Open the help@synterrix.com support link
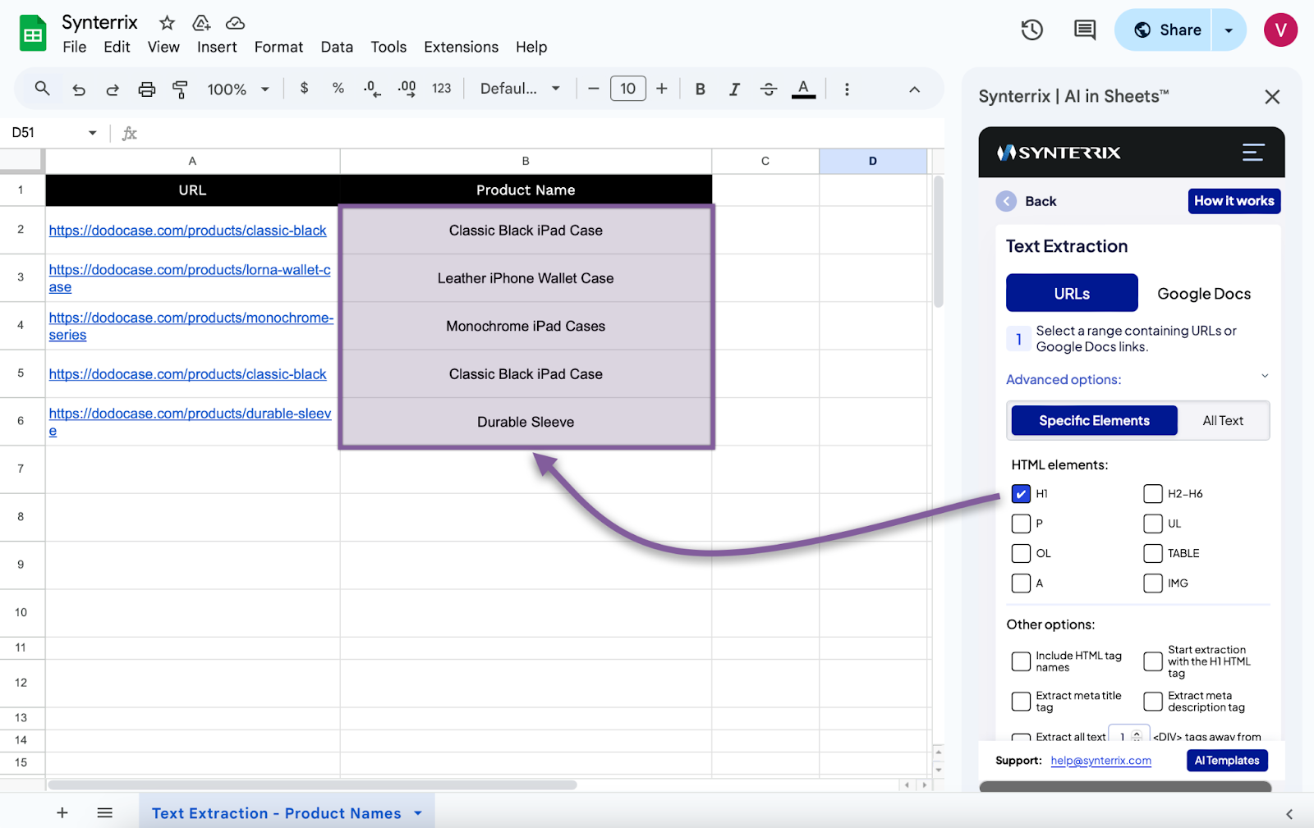The width and height of the screenshot is (1314, 828). pos(1100,761)
